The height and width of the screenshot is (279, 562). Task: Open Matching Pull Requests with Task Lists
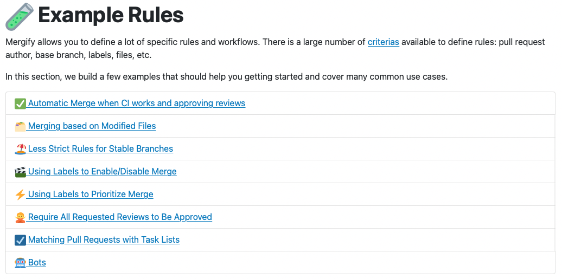click(104, 239)
